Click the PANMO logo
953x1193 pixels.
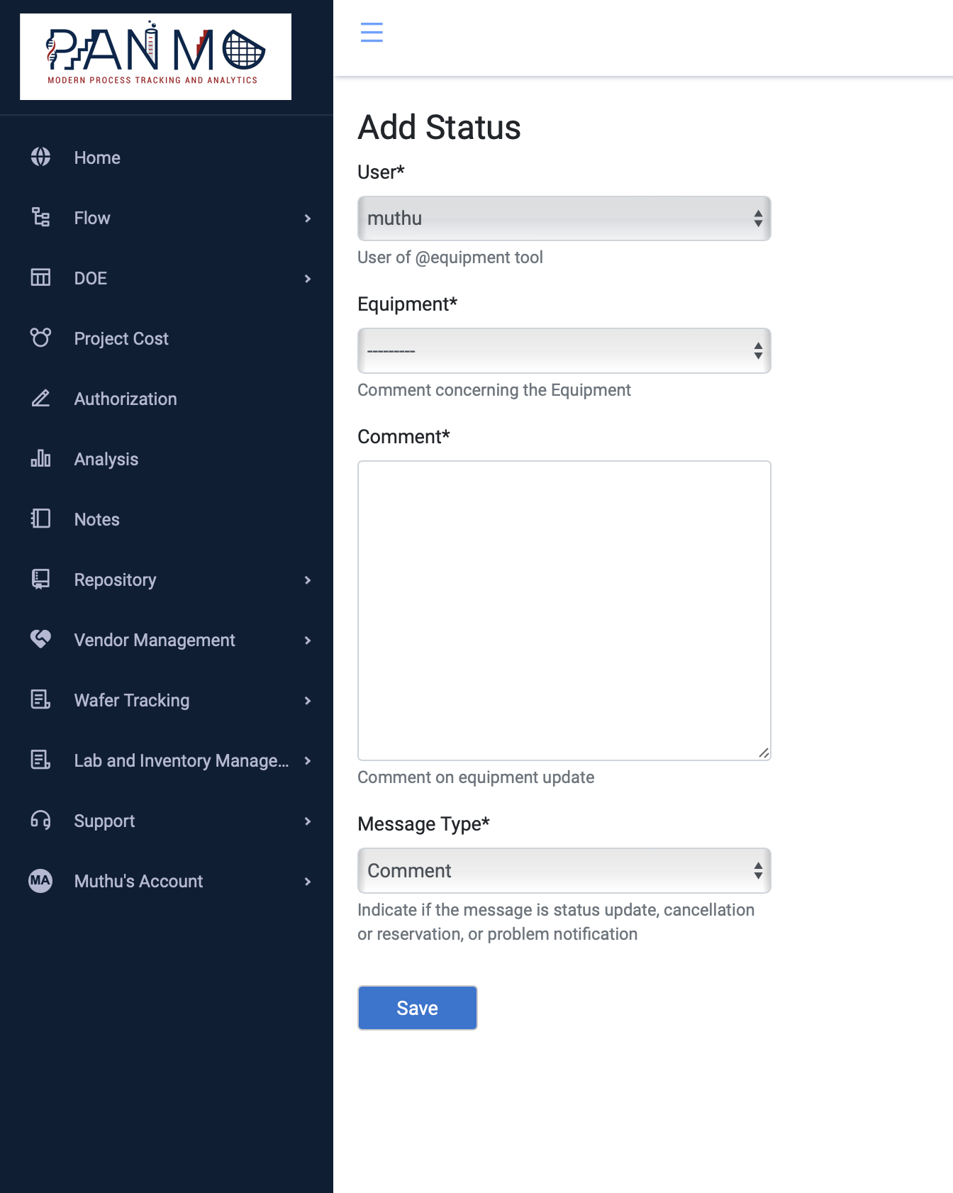pos(155,57)
